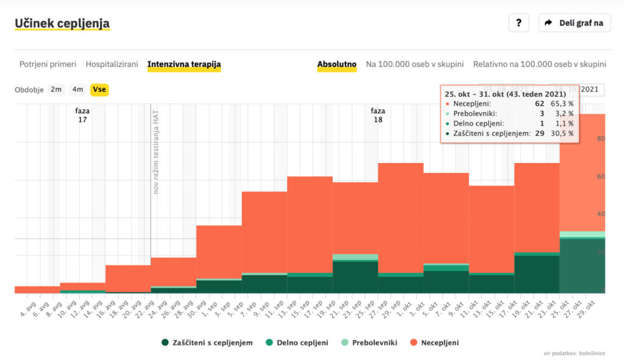Switch to the Hospitalizirani tab
The image size is (624, 364).
coord(112,64)
